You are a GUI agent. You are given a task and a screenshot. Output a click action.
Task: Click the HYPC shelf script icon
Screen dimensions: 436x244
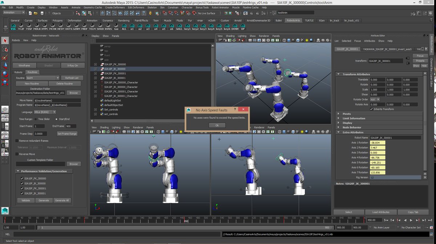45,27
